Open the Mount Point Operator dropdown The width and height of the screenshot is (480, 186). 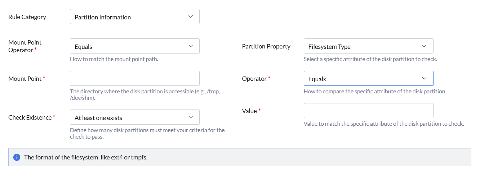click(134, 46)
